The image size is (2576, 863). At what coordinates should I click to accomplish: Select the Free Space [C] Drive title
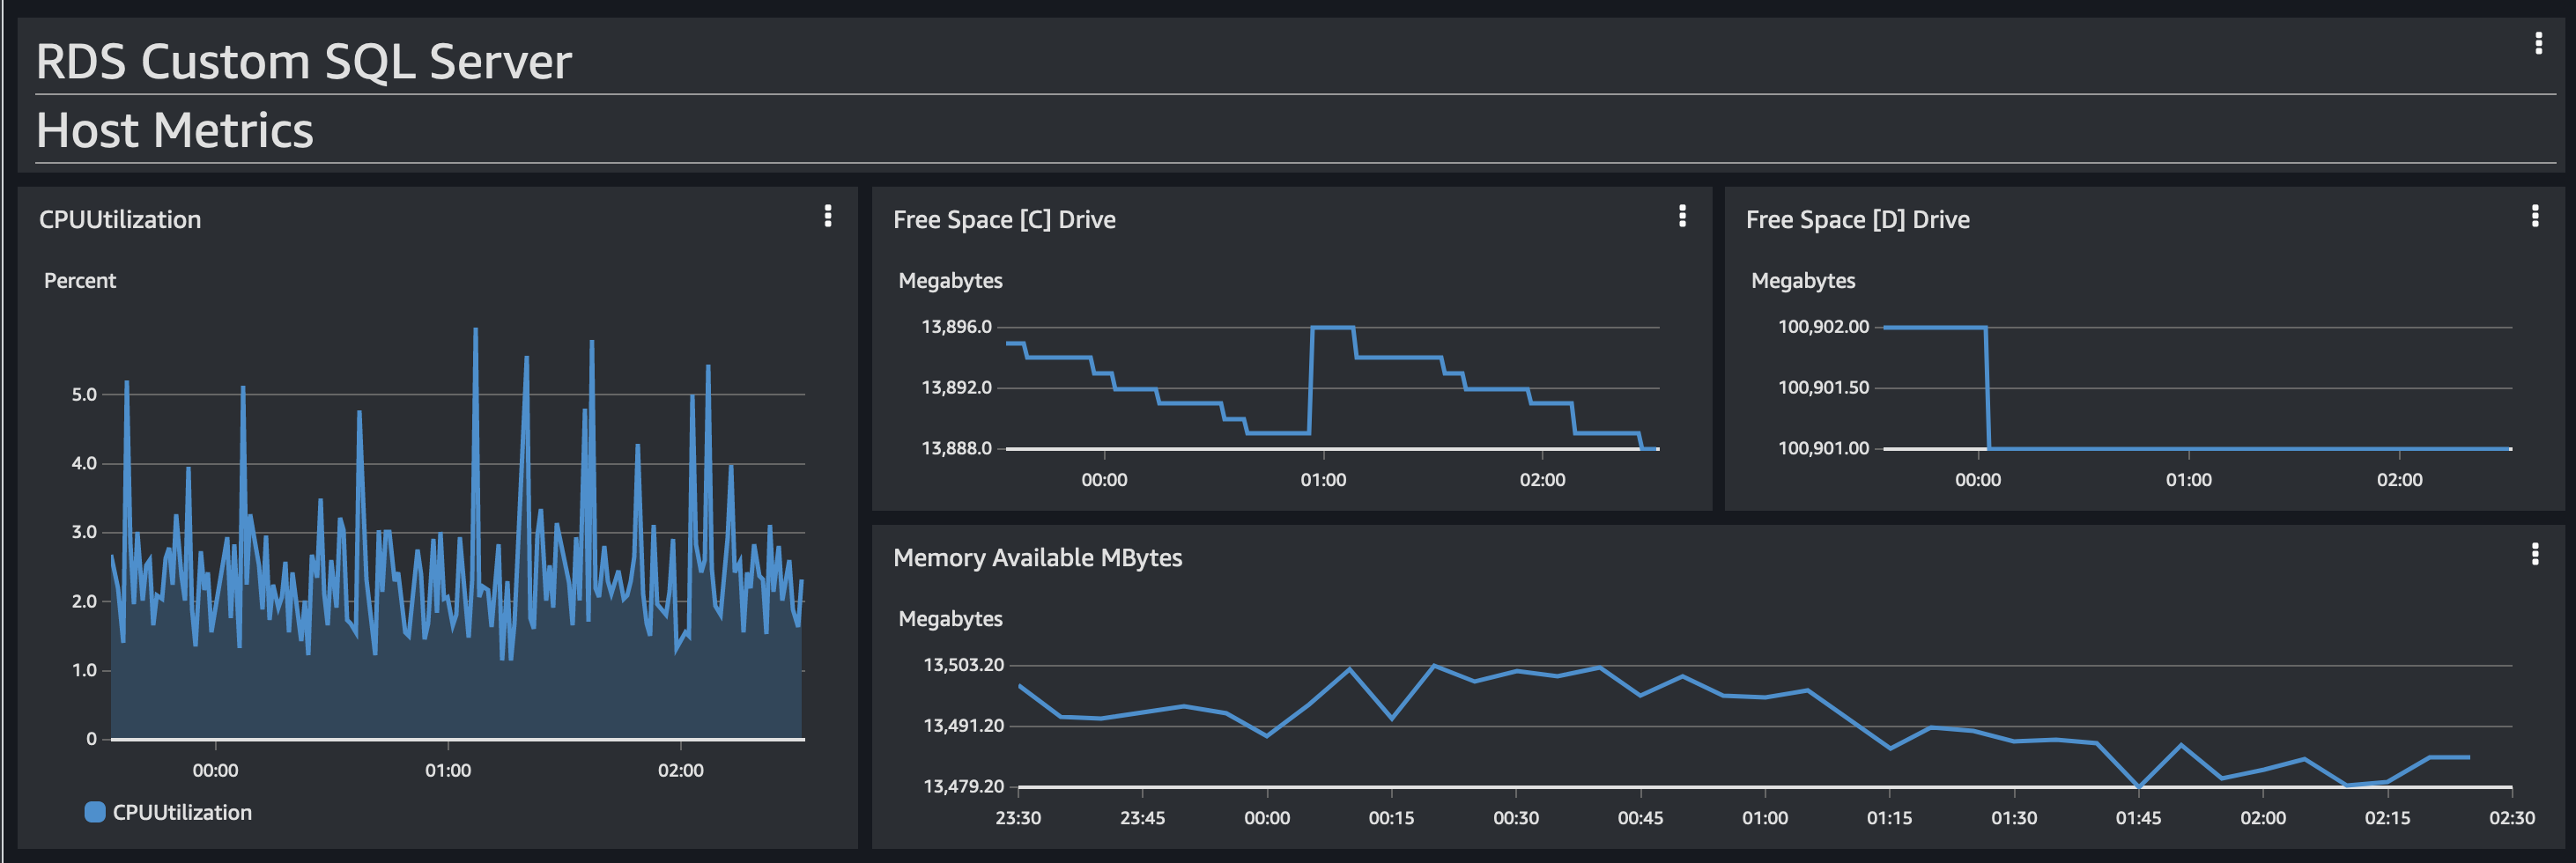click(x=1004, y=220)
